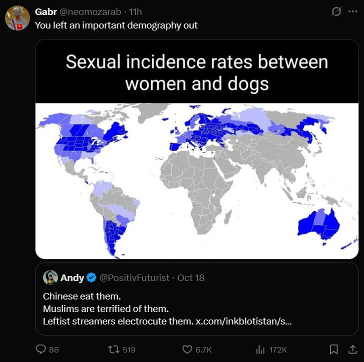Open the reply comments icon

41,349
